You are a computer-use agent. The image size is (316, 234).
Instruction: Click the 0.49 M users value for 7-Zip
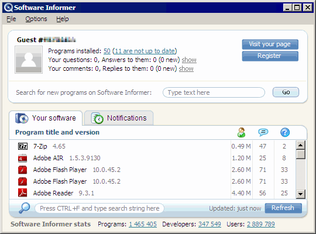pos(241,146)
